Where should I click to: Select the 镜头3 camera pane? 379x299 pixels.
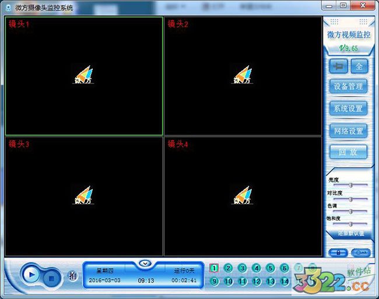[84, 196]
